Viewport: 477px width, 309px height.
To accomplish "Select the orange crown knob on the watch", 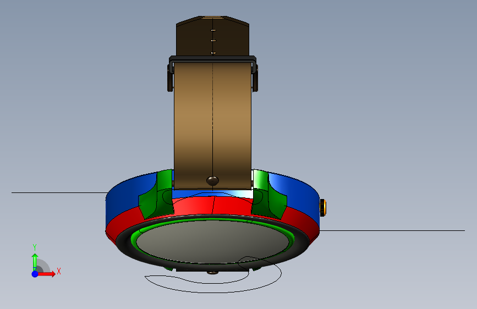I will [323, 208].
